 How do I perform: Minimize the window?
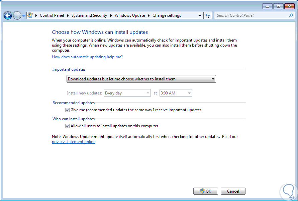point(268,6)
